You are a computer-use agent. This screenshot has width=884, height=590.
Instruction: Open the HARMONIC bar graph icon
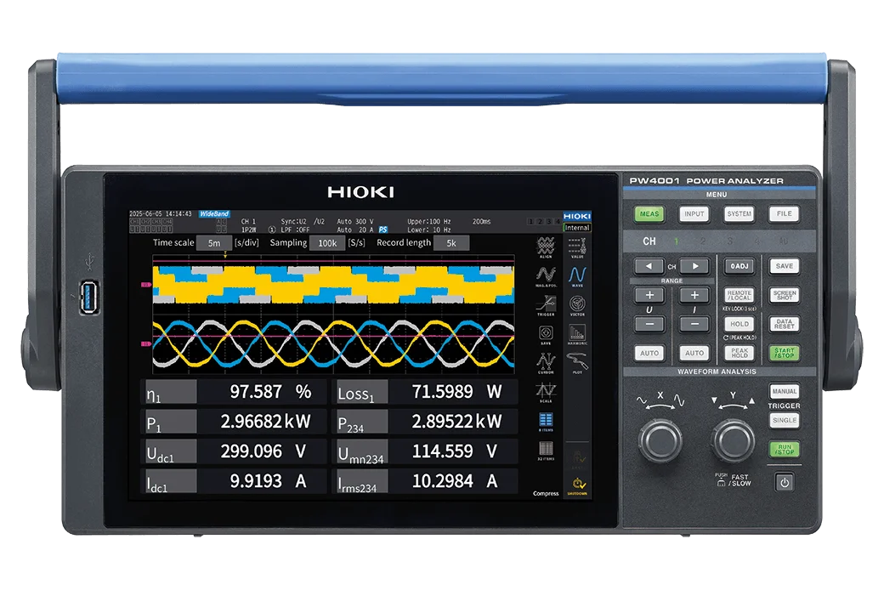(x=577, y=334)
